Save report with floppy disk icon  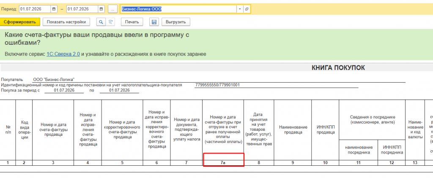pos(154,22)
